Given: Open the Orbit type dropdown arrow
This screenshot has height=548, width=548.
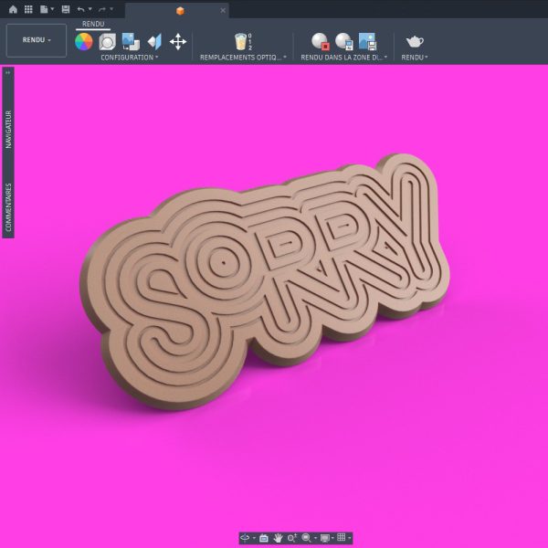Looking at the screenshot, I should 254,538.
